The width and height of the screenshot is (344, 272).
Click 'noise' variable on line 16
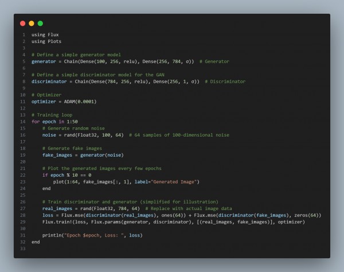tap(49, 135)
